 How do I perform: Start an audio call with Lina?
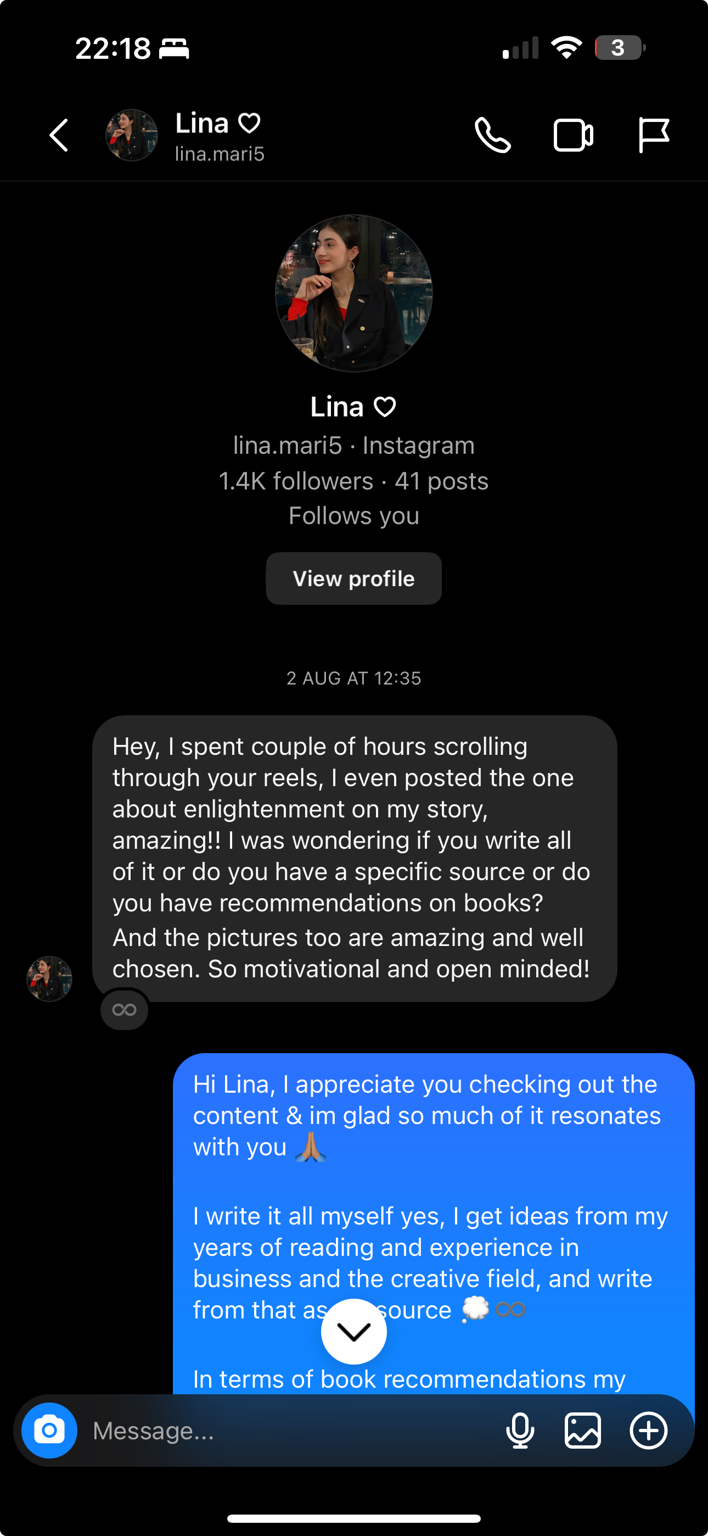click(492, 135)
